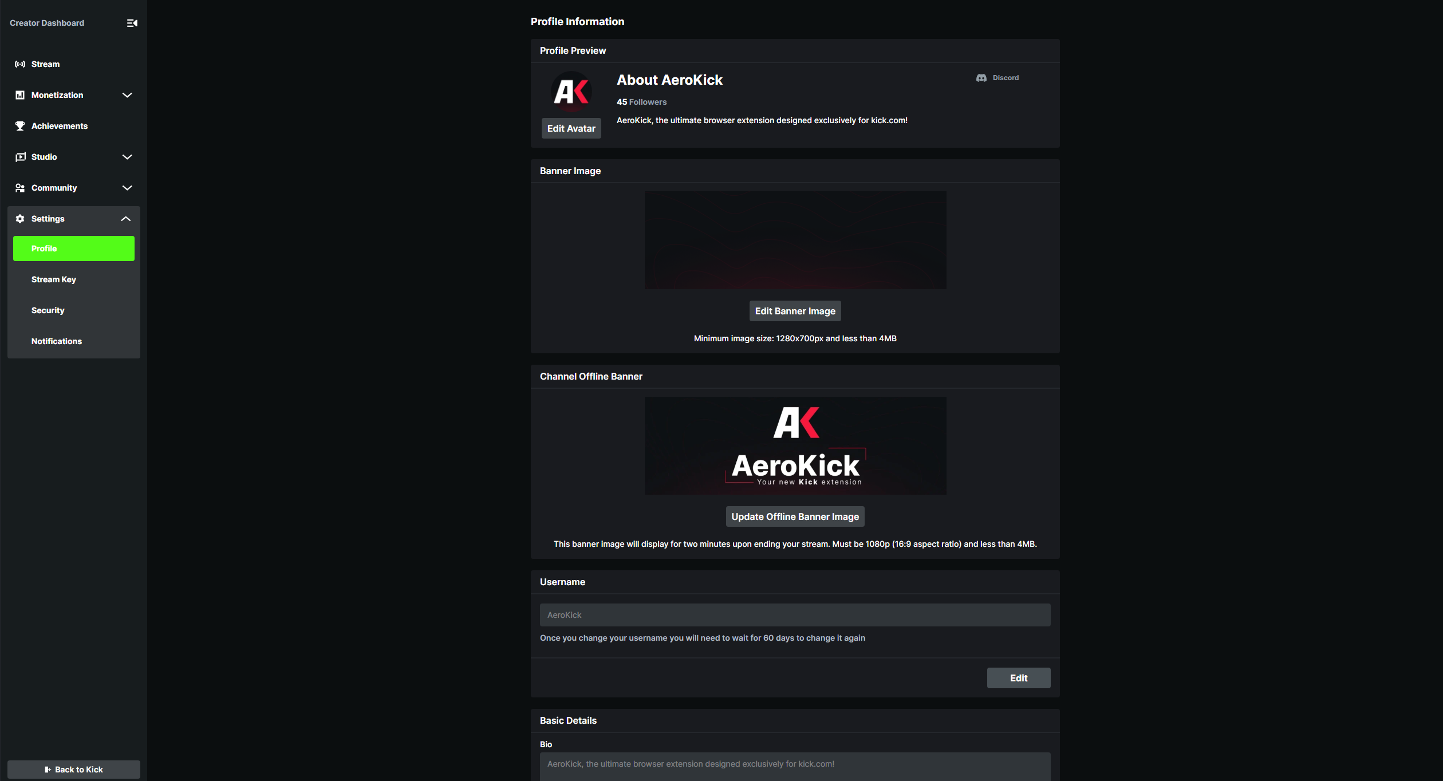Click Update Offline Banner Image button
The width and height of the screenshot is (1443, 781).
(795, 516)
